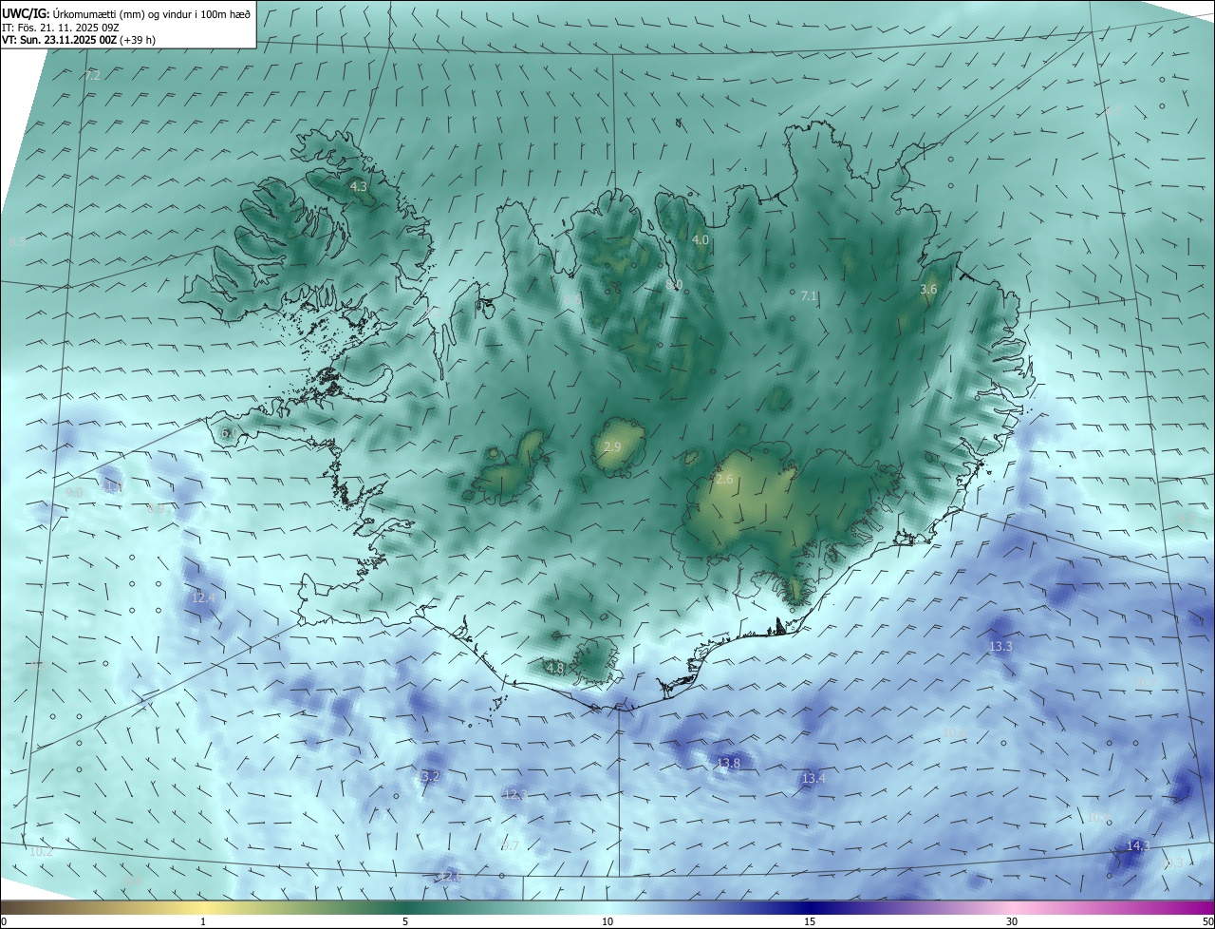The height and width of the screenshot is (929, 1215).
Task: Select the 14.3 value in the map corner
Action: click(x=1138, y=845)
